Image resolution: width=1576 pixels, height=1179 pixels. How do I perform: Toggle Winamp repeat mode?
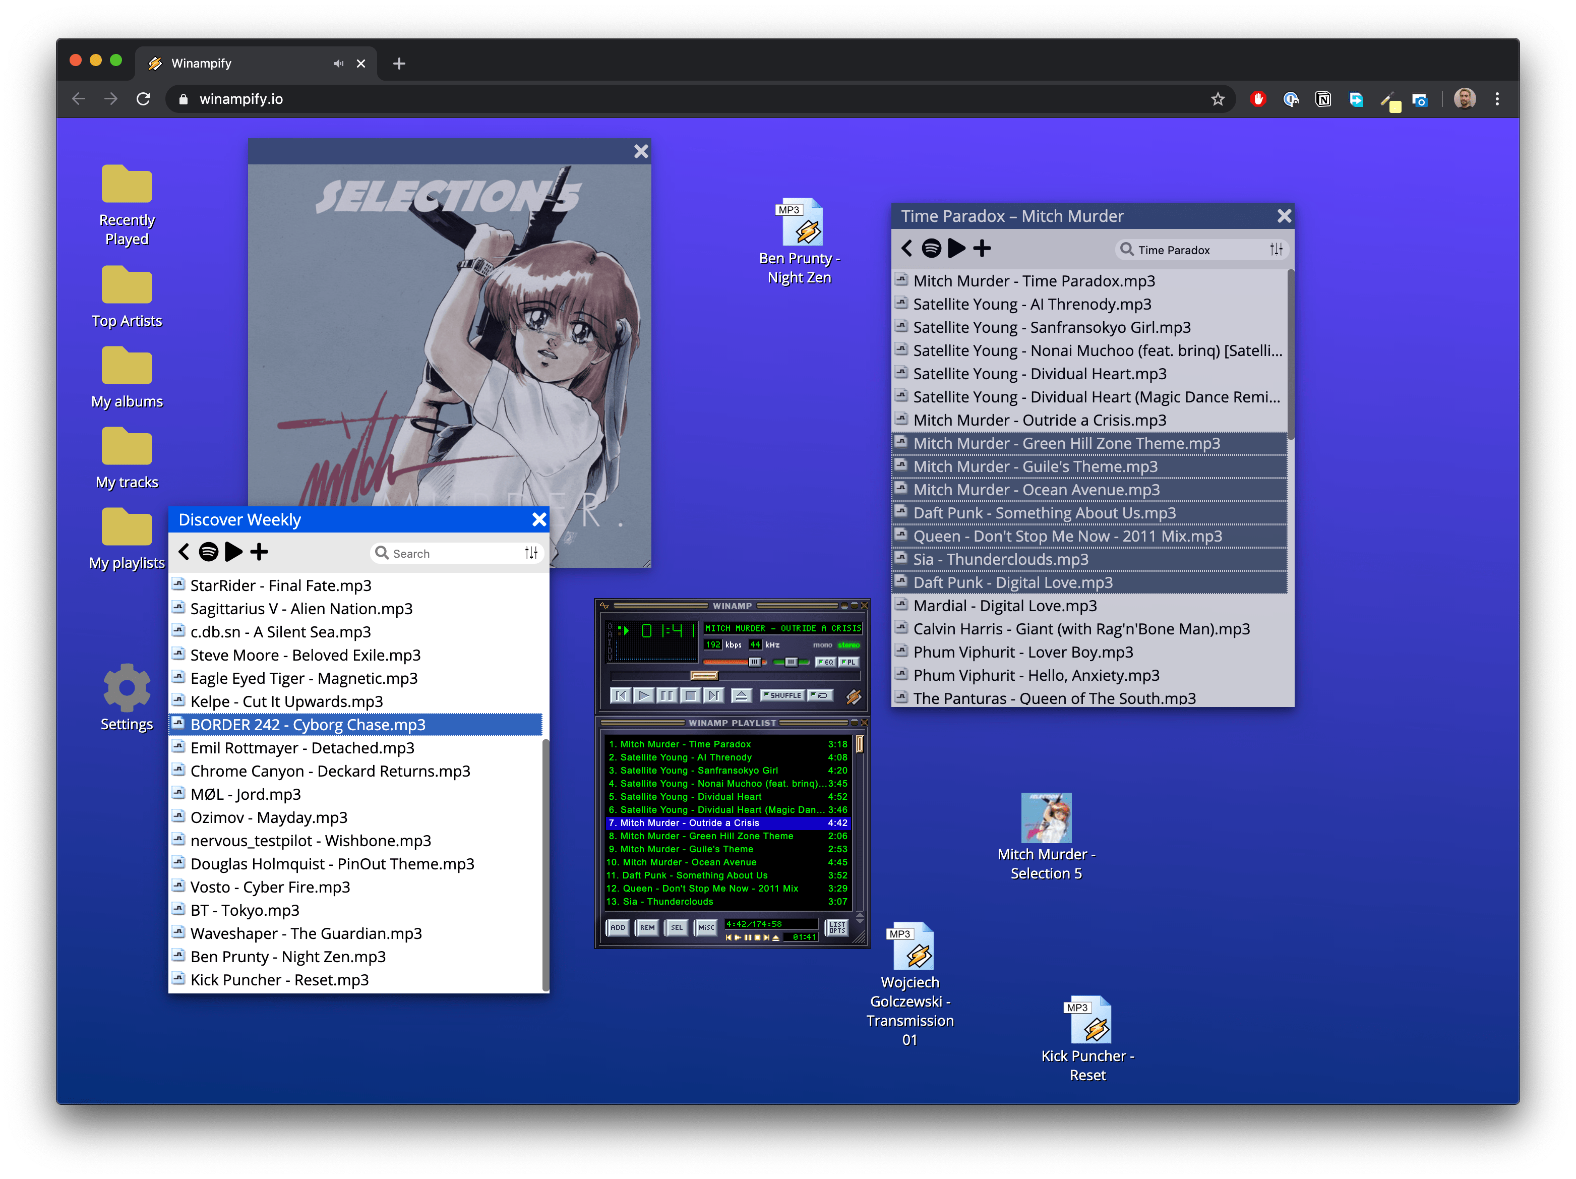pos(821,695)
